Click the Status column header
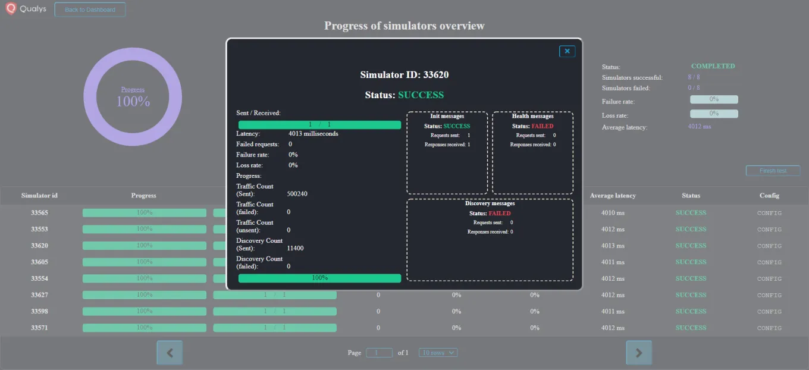This screenshot has width=809, height=370. (691, 195)
